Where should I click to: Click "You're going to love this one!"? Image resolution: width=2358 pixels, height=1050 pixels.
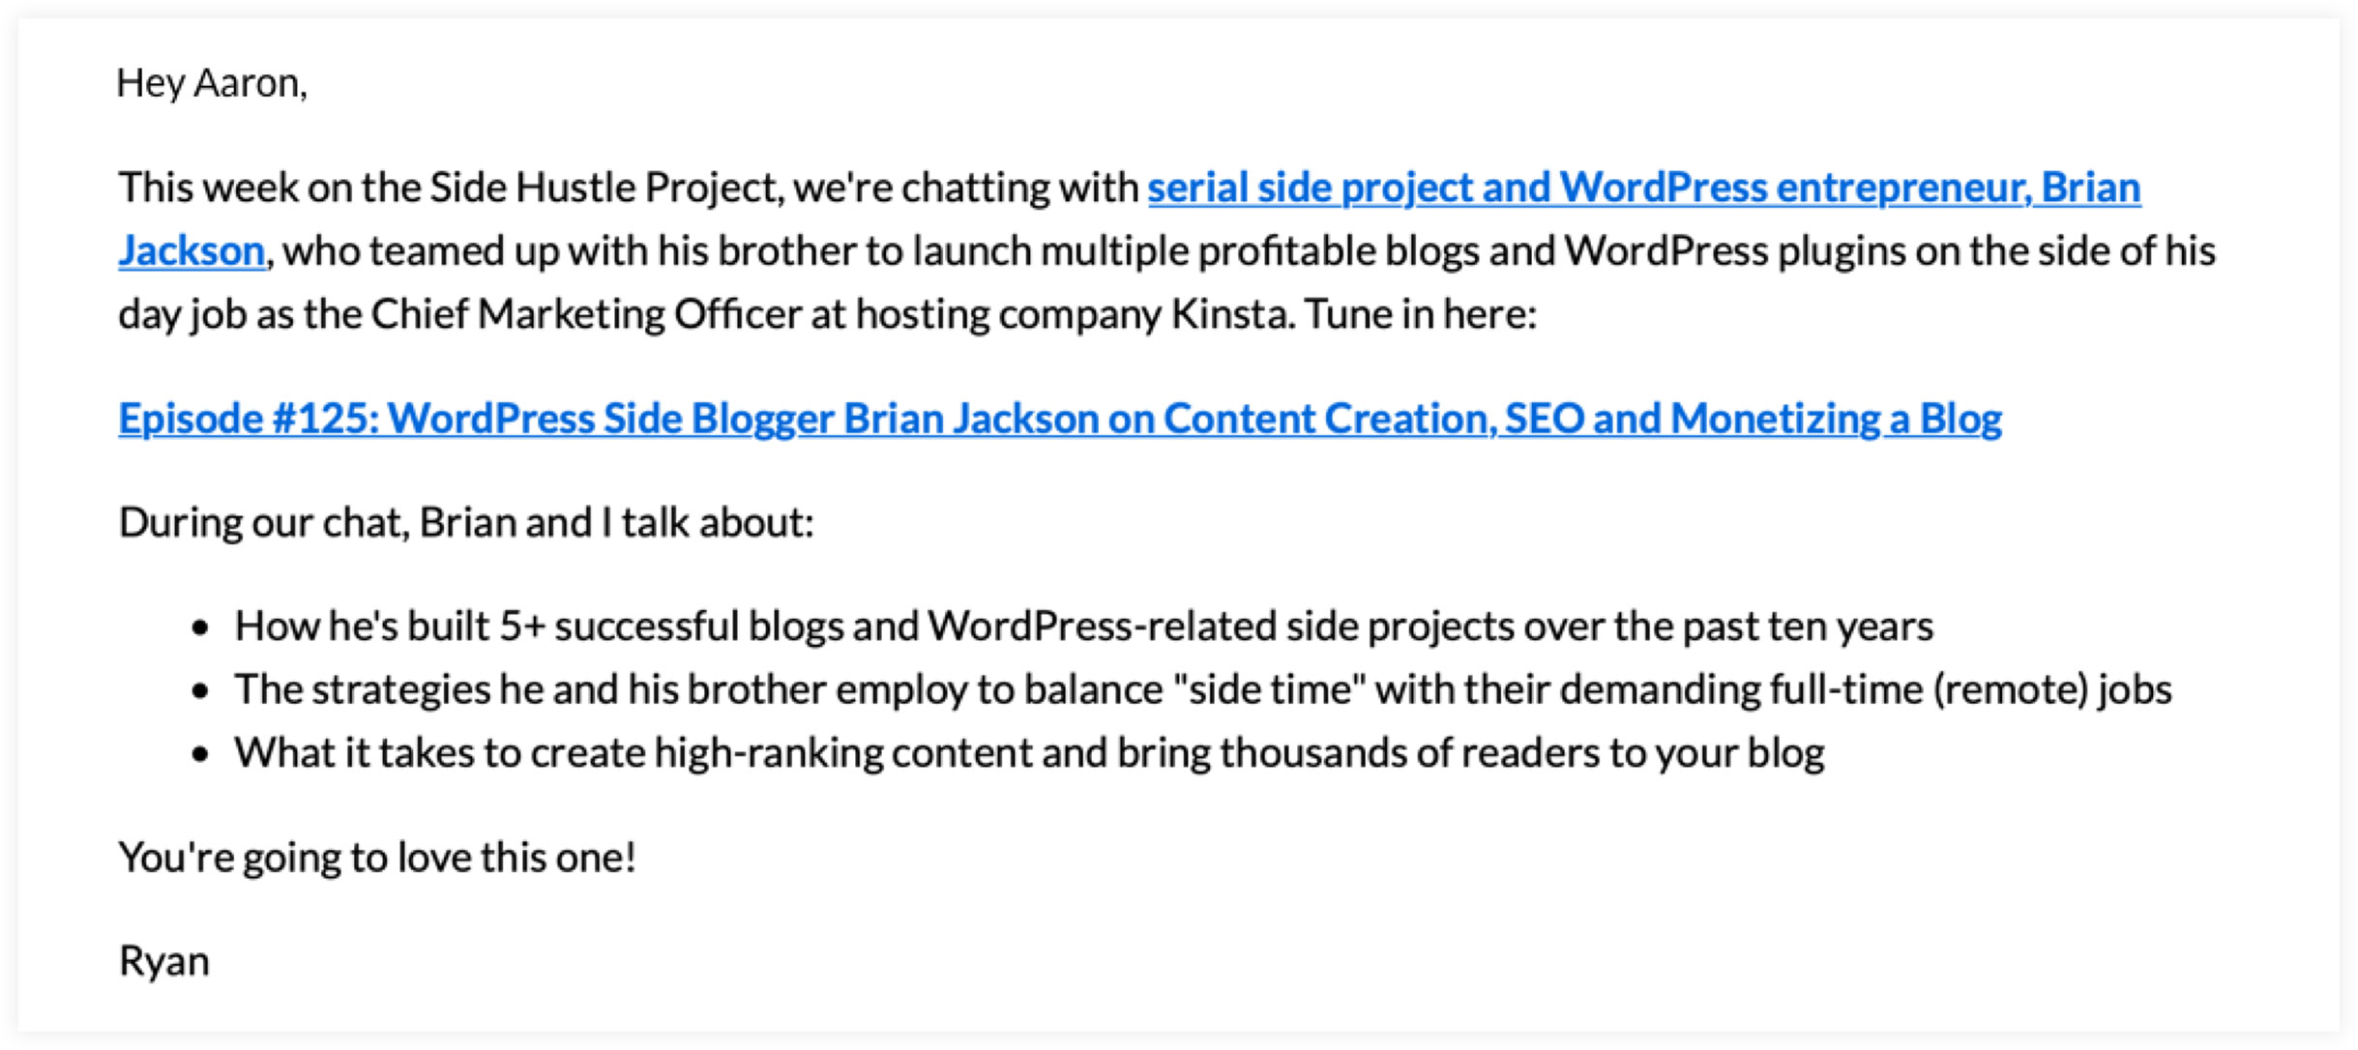point(377,858)
